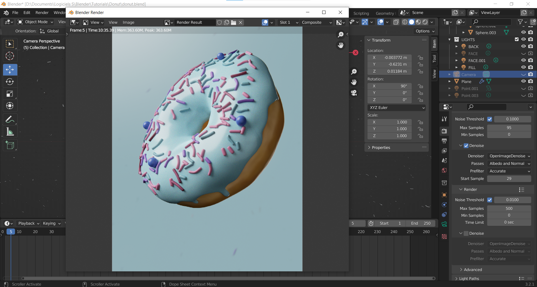Image resolution: width=537 pixels, height=287 pixels.
Task: Click zoom magnifier in Blender Render window
Action: coord(341,34)
